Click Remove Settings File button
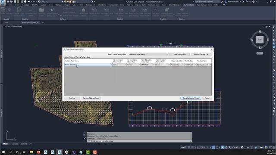This screenshot has height=155, width=276. 201,54
